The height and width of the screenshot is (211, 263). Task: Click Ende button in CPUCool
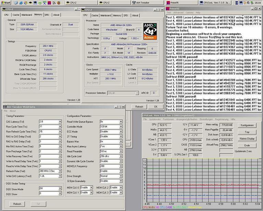coord(247,145)
